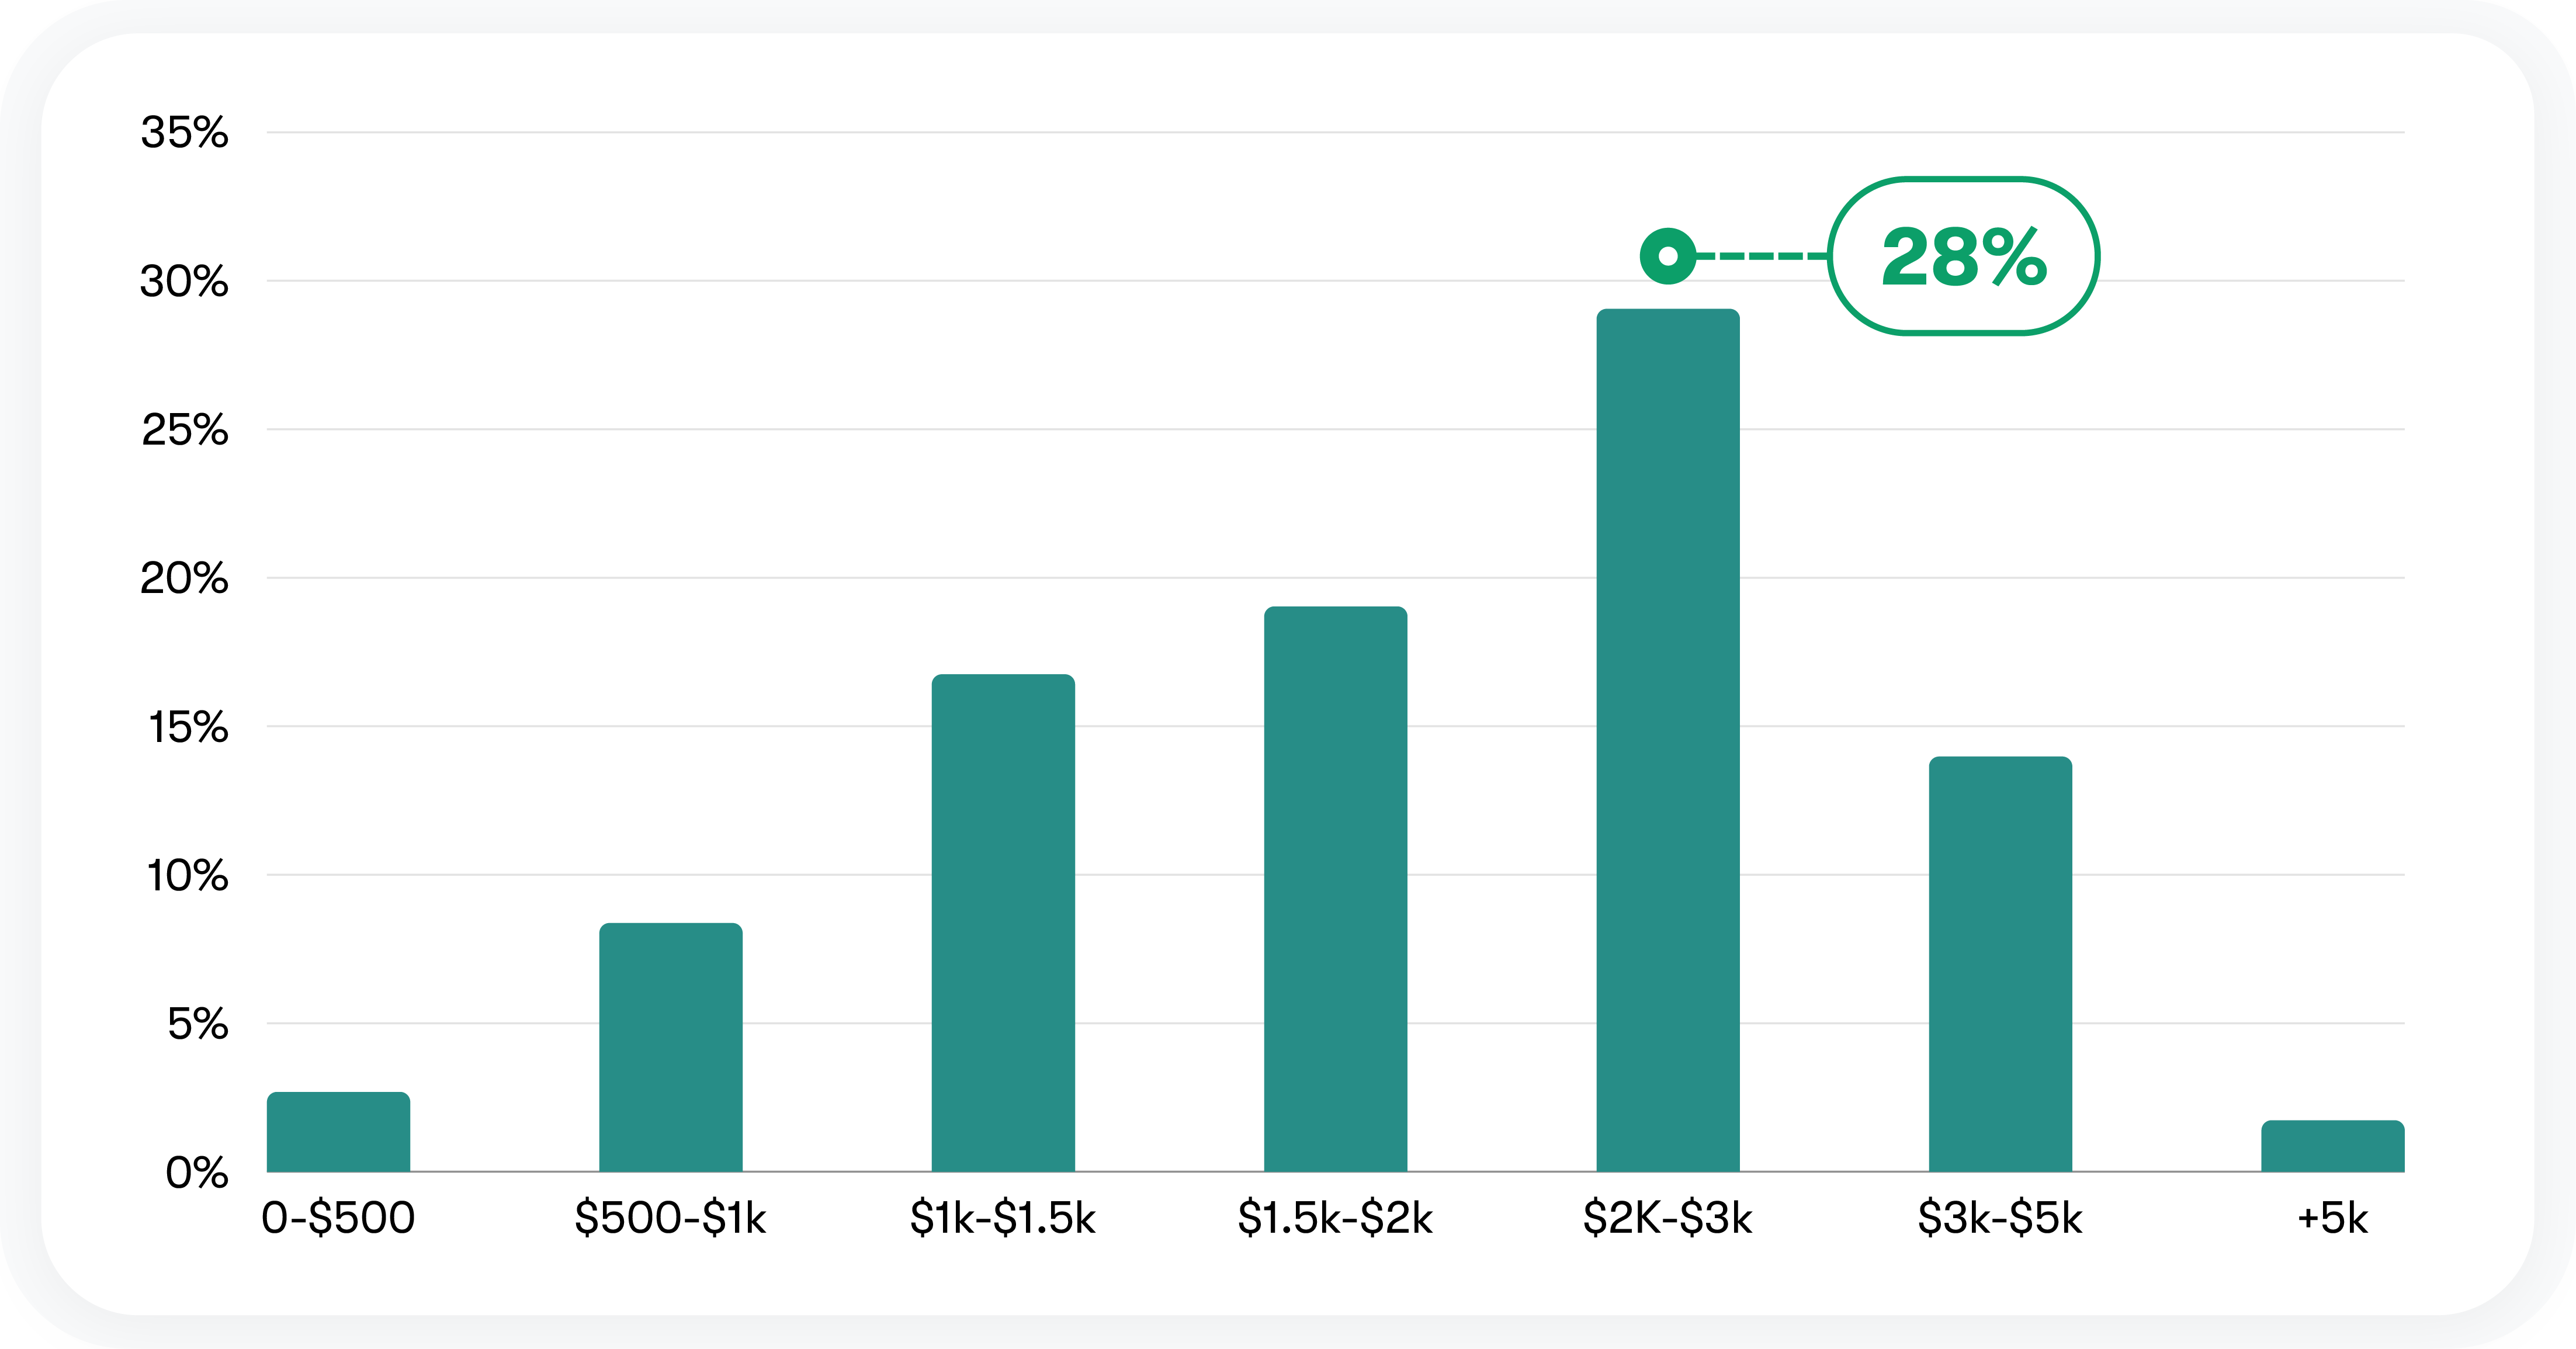
Task: Click the 0-$500 axis label
Action: pyautogui.click(x=338, y=1218)
